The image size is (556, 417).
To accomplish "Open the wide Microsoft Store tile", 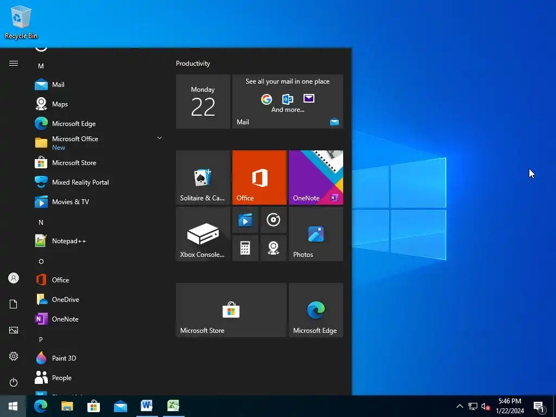I will click(231, 310).
